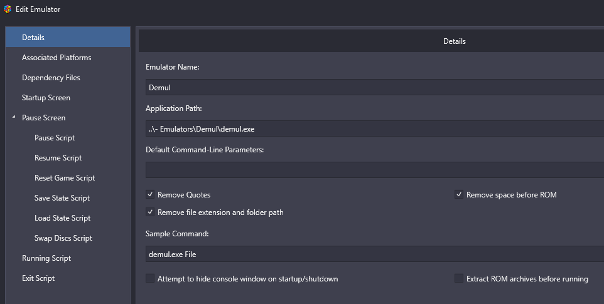The height and width of the screenshot is (304, 604).
Task: Go to Startup Screen settings
Action: (46, 98)
